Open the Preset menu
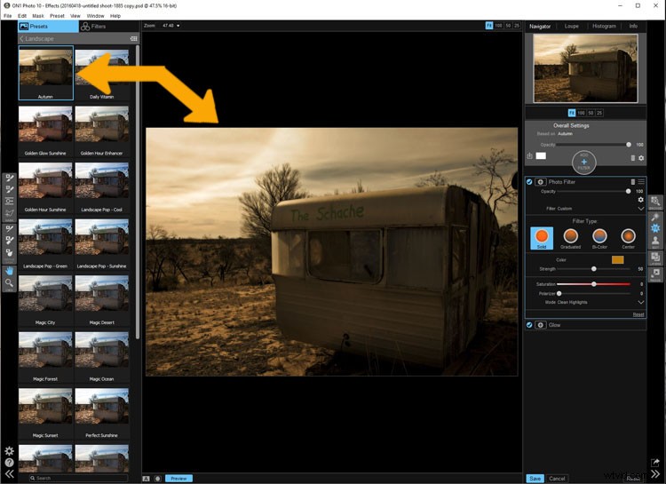The image size is (666, 484). pyautogui.click(x=57, y=16)
